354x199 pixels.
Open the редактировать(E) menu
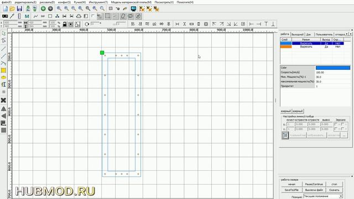click(25, 2)
